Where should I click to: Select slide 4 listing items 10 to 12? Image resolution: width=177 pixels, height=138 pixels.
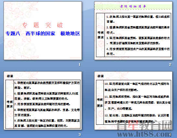point(133,101)
